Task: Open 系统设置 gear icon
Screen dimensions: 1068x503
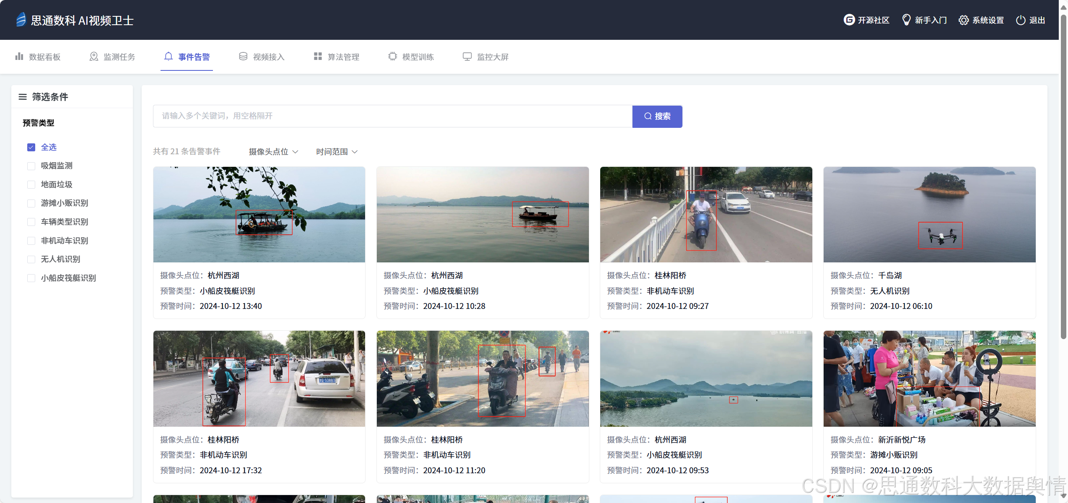Action: pos(964,20)
